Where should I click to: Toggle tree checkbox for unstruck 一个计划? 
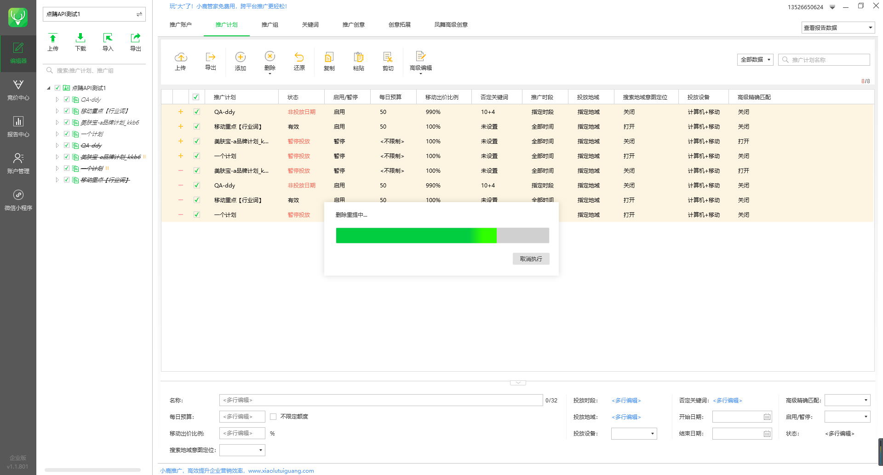click(67, 134)
